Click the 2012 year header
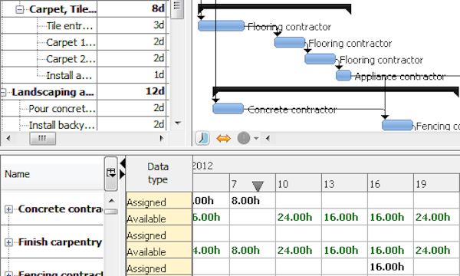The width and height of the screenshot is (460, 276). pyautogui.click(x=202, y=166)
